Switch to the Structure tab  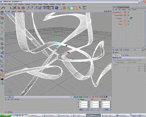121,7
